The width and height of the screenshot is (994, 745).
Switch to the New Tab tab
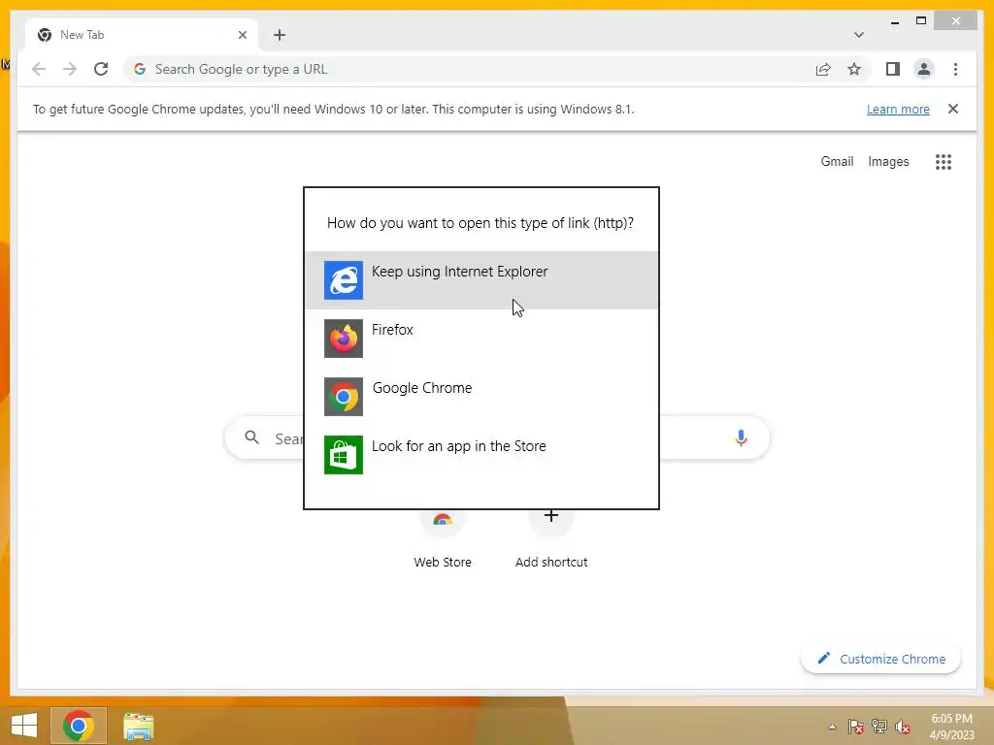(141, 35)
